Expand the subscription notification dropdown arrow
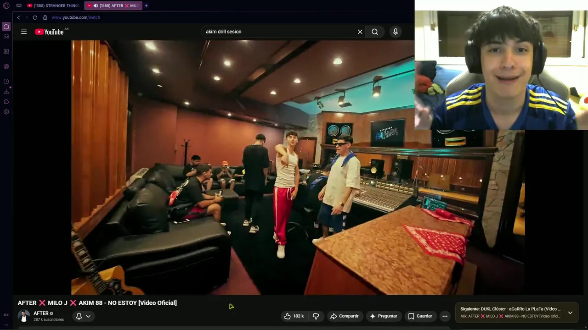588x330 pixels. point(88,316)
